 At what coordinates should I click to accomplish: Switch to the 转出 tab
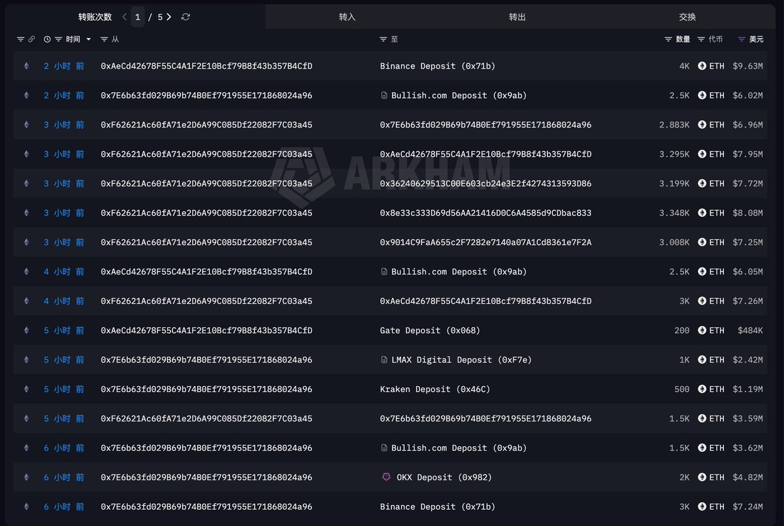click(517, 17)
